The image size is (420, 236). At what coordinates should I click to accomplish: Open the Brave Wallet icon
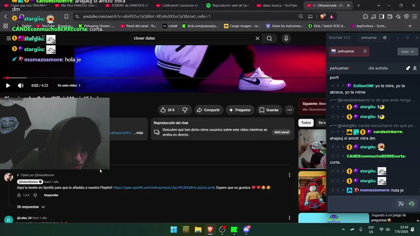pos(390,16)
